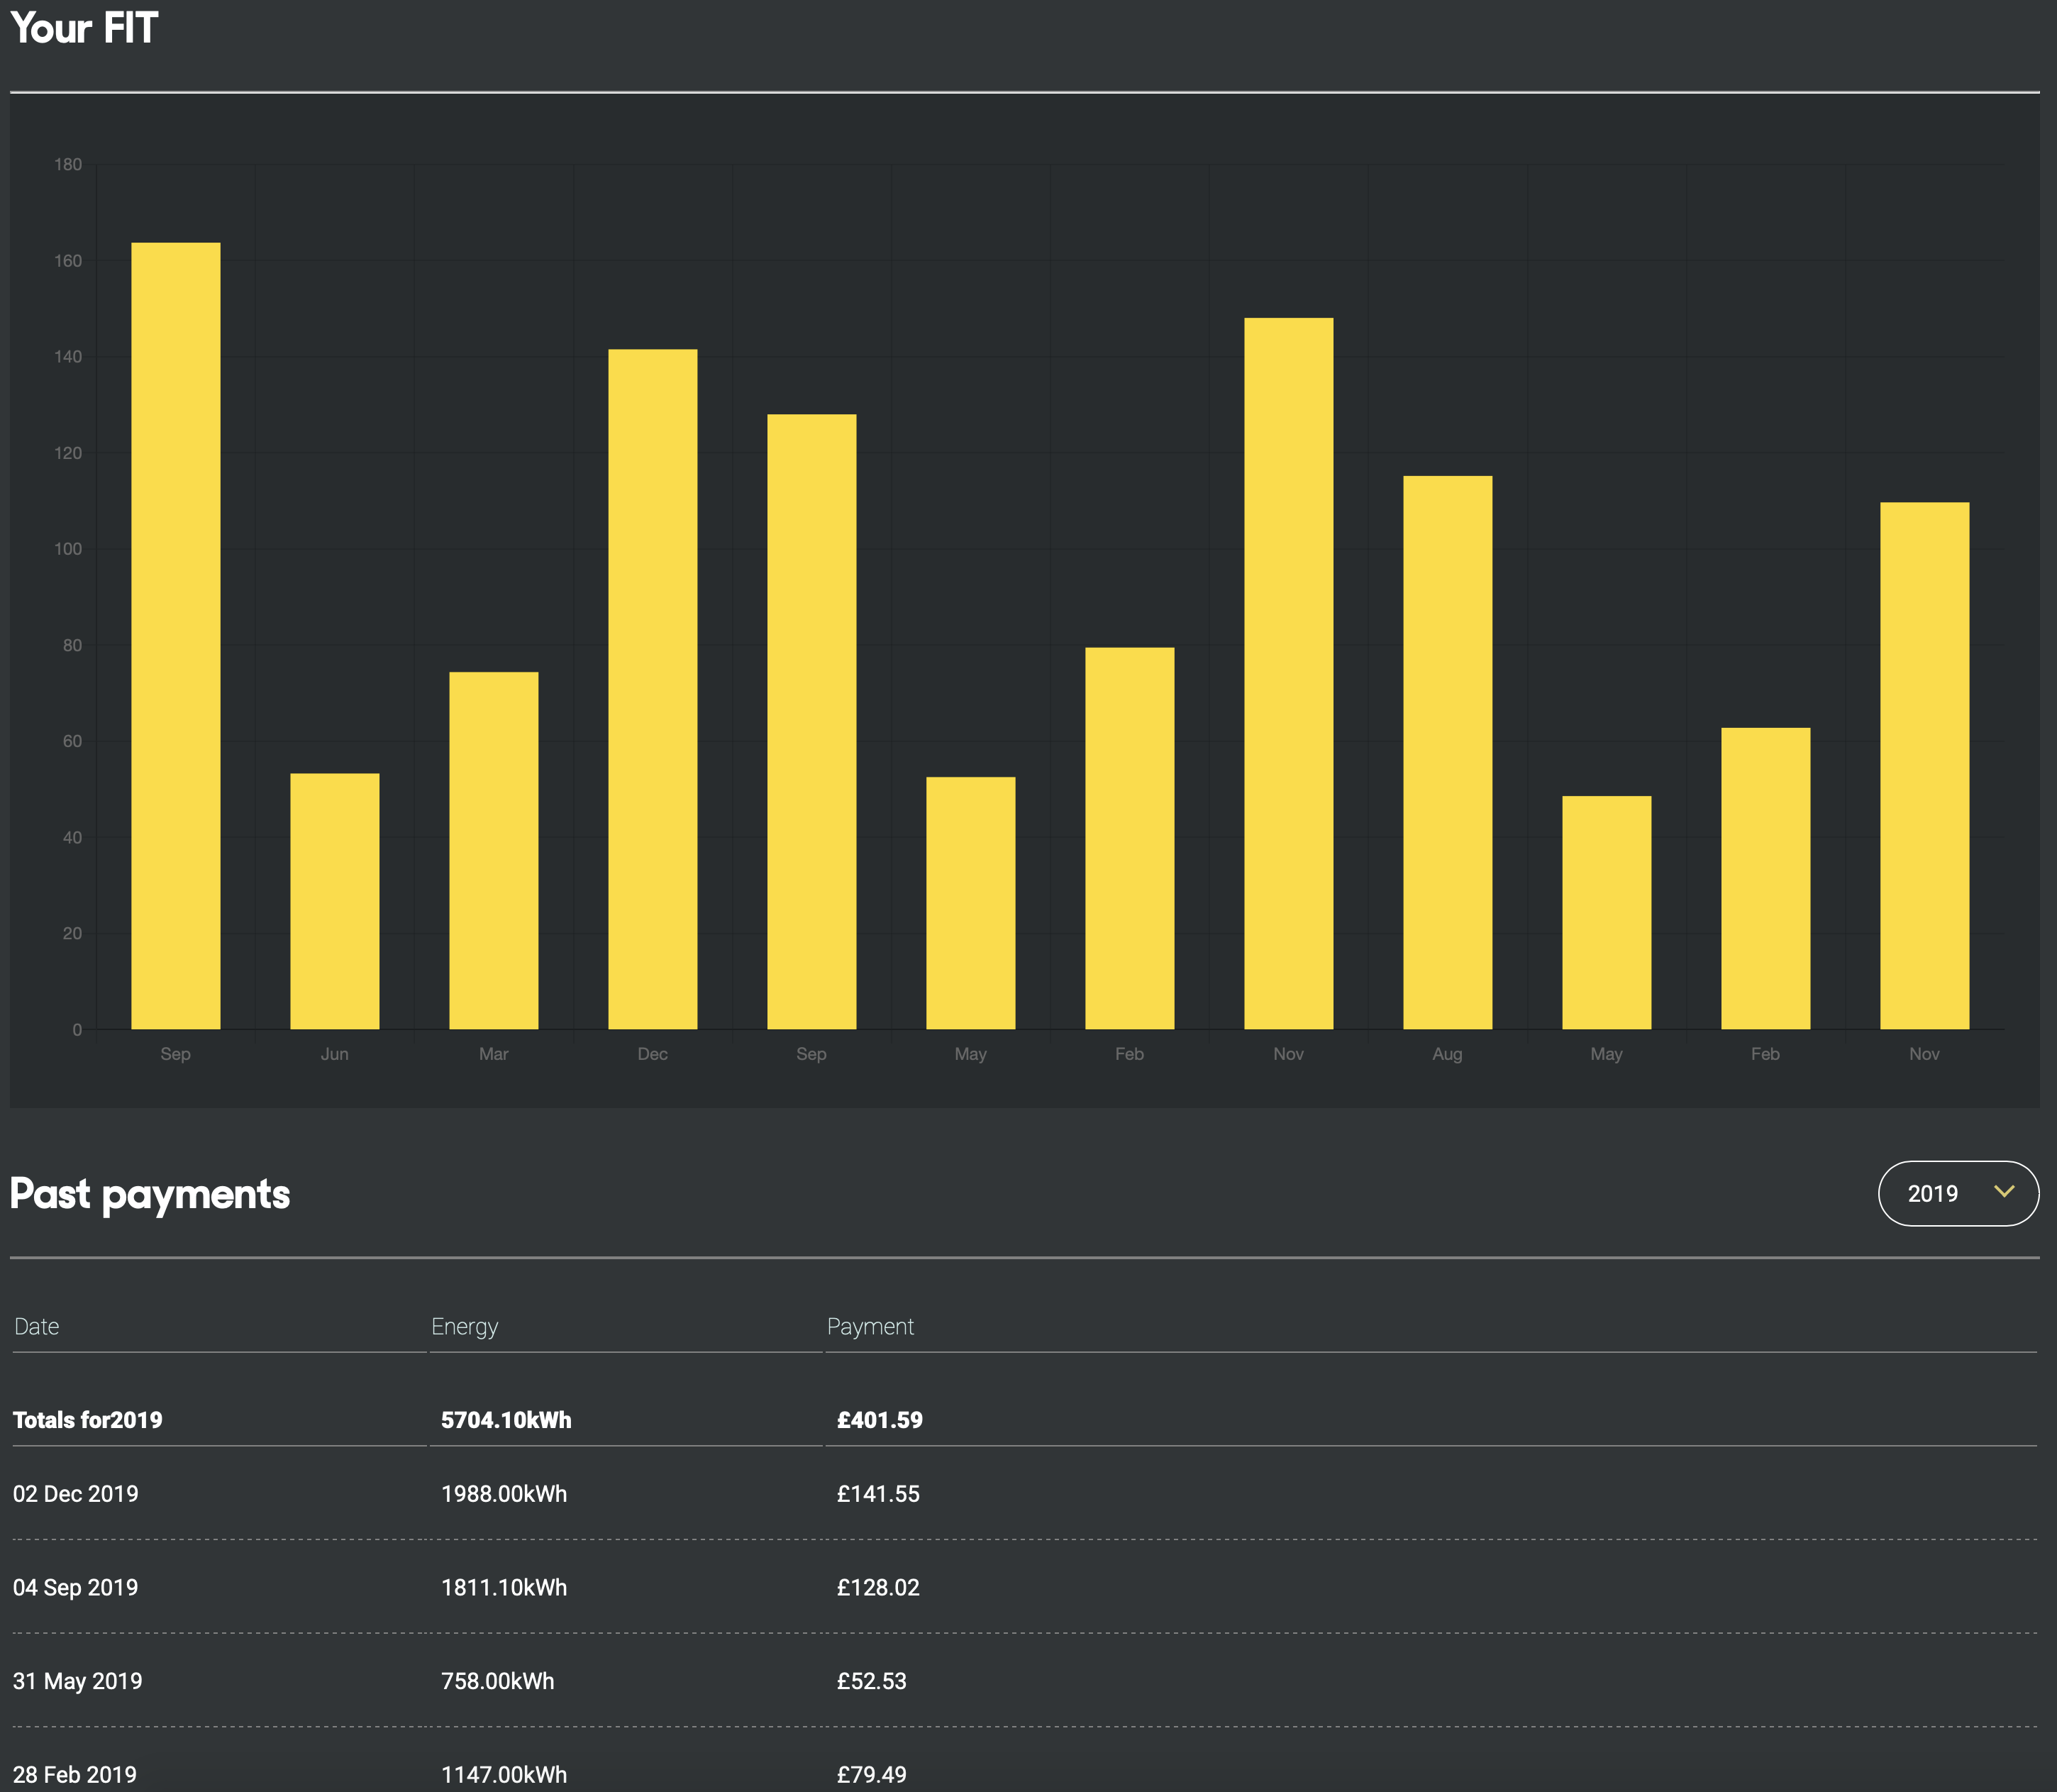Click the chevron in the year selector
2057x1792 pixels.
point(2003,1191)
